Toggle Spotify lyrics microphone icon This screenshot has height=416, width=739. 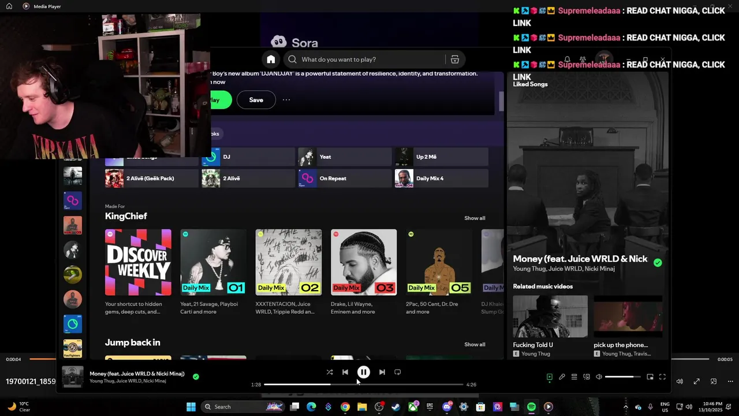[x=562, y=377]
